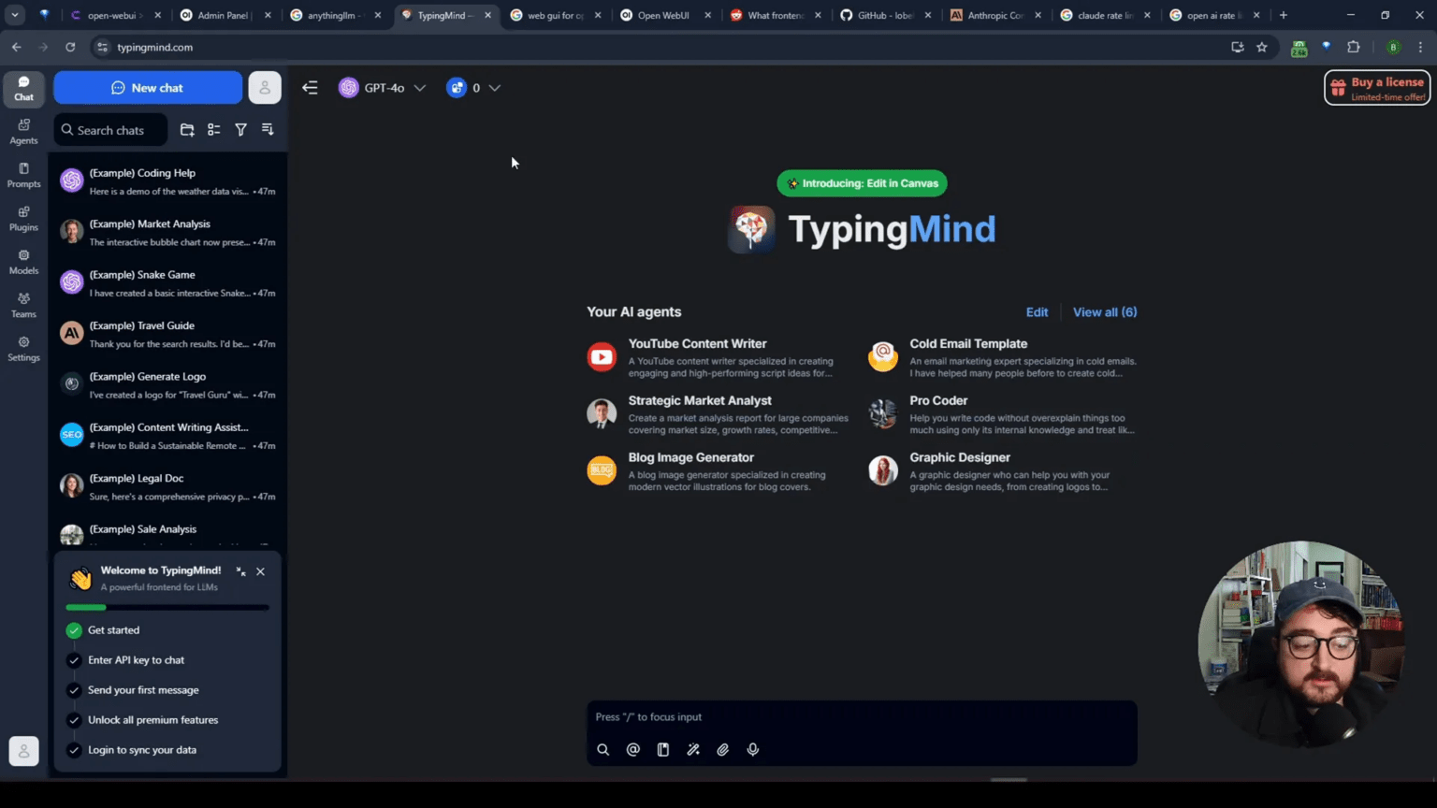Image resolution: width=1437 pixels, height=808 pixels.
Task: Click the magic wand icon in input bar
Action: [692, 749]
